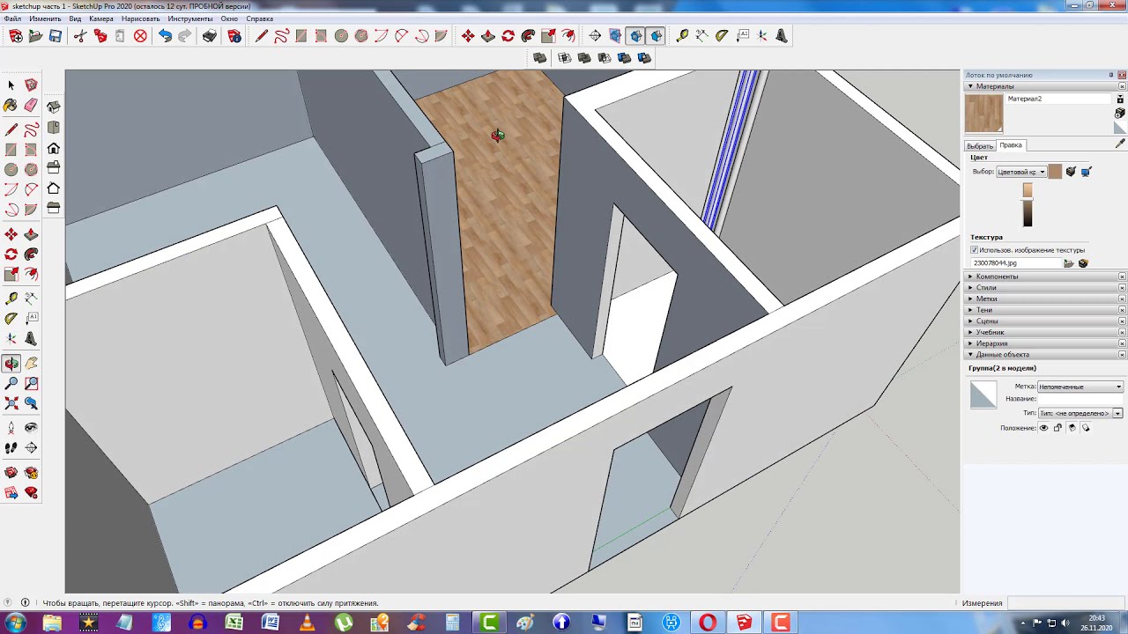The image size is (1128, 634).
Task: Toggle the object lock icon
Action: (x=1058, y=428)
